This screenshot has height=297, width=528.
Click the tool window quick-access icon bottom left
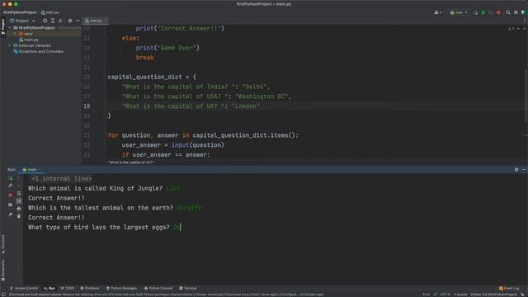[3, 295]
